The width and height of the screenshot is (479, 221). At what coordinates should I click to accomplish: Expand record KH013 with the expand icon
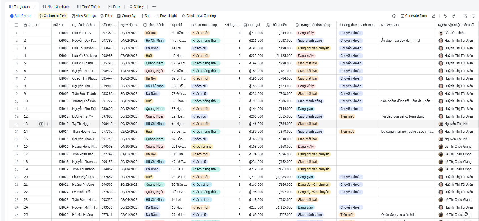point(41,124)
